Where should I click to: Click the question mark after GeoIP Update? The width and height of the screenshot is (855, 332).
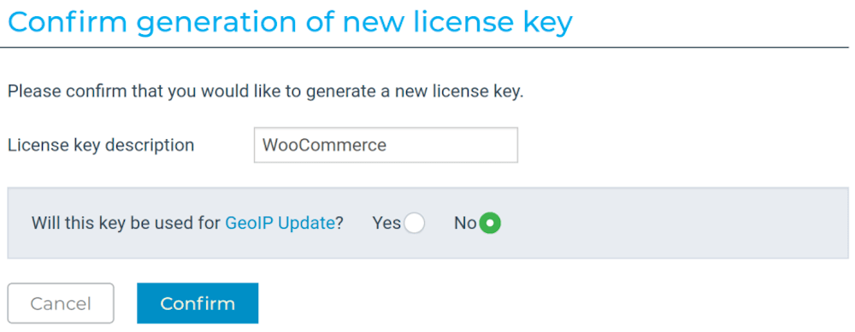pyautogui.click(x=339, y=223)
